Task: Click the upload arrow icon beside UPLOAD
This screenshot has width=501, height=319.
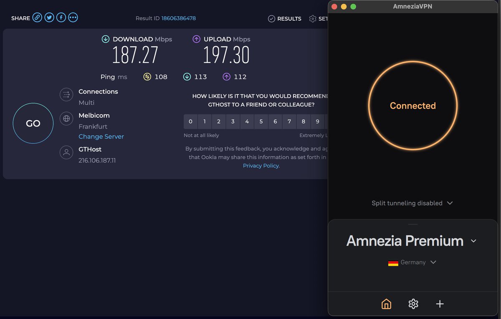Action: [196, 39]
